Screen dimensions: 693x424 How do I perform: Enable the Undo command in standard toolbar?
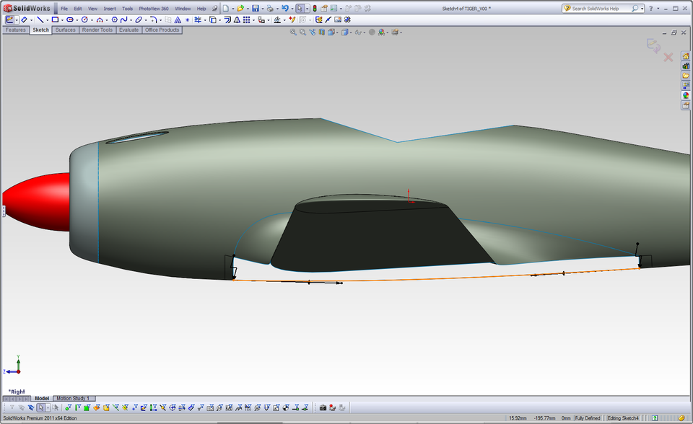pos(285,8)
